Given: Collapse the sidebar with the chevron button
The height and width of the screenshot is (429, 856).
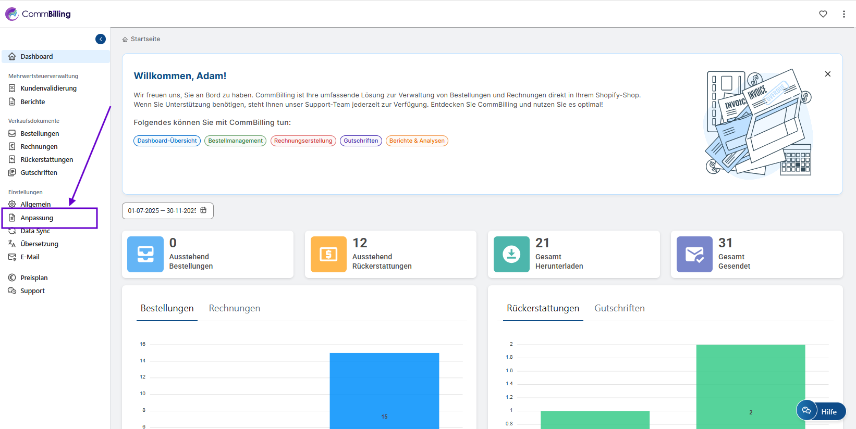Looking at the screenshot, I should (x=101, y=39).
